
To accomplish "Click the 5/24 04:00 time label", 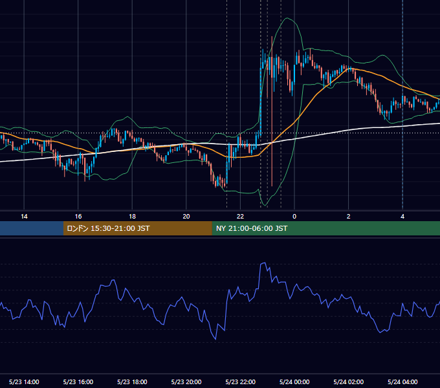I will [402, 382].
